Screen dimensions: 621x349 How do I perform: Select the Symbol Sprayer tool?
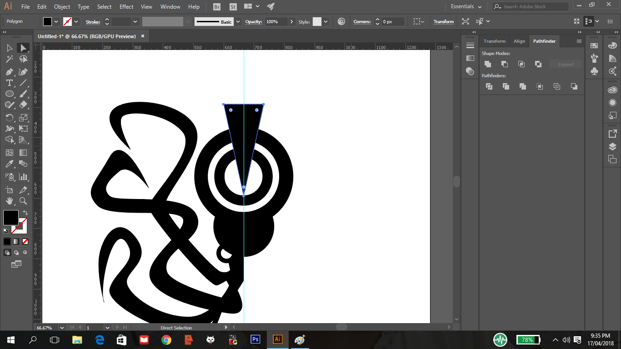click(9, 177)
